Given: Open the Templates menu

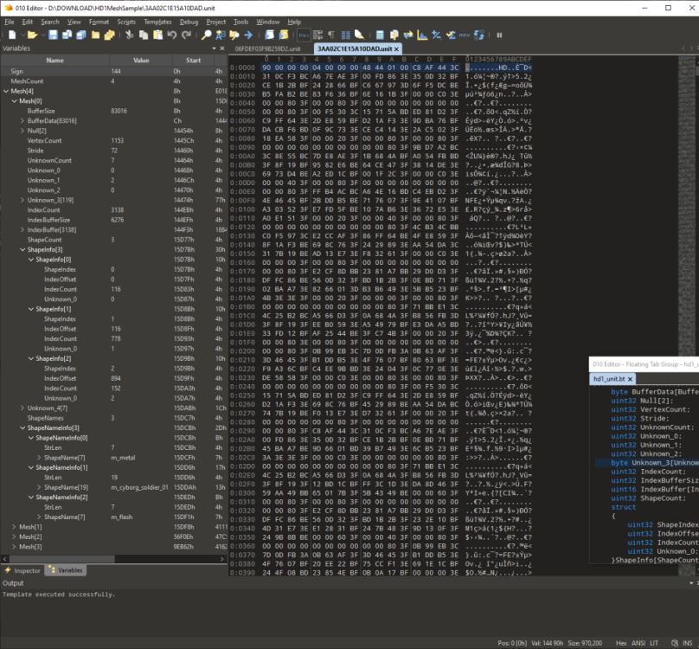Looking at the screenshot, I should (x=157, y=21).
